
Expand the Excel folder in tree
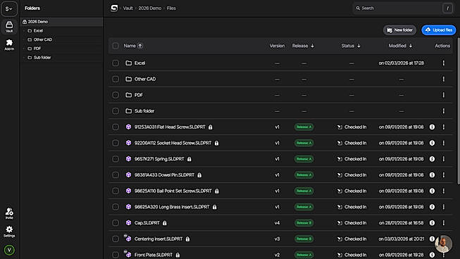point(24,30)
